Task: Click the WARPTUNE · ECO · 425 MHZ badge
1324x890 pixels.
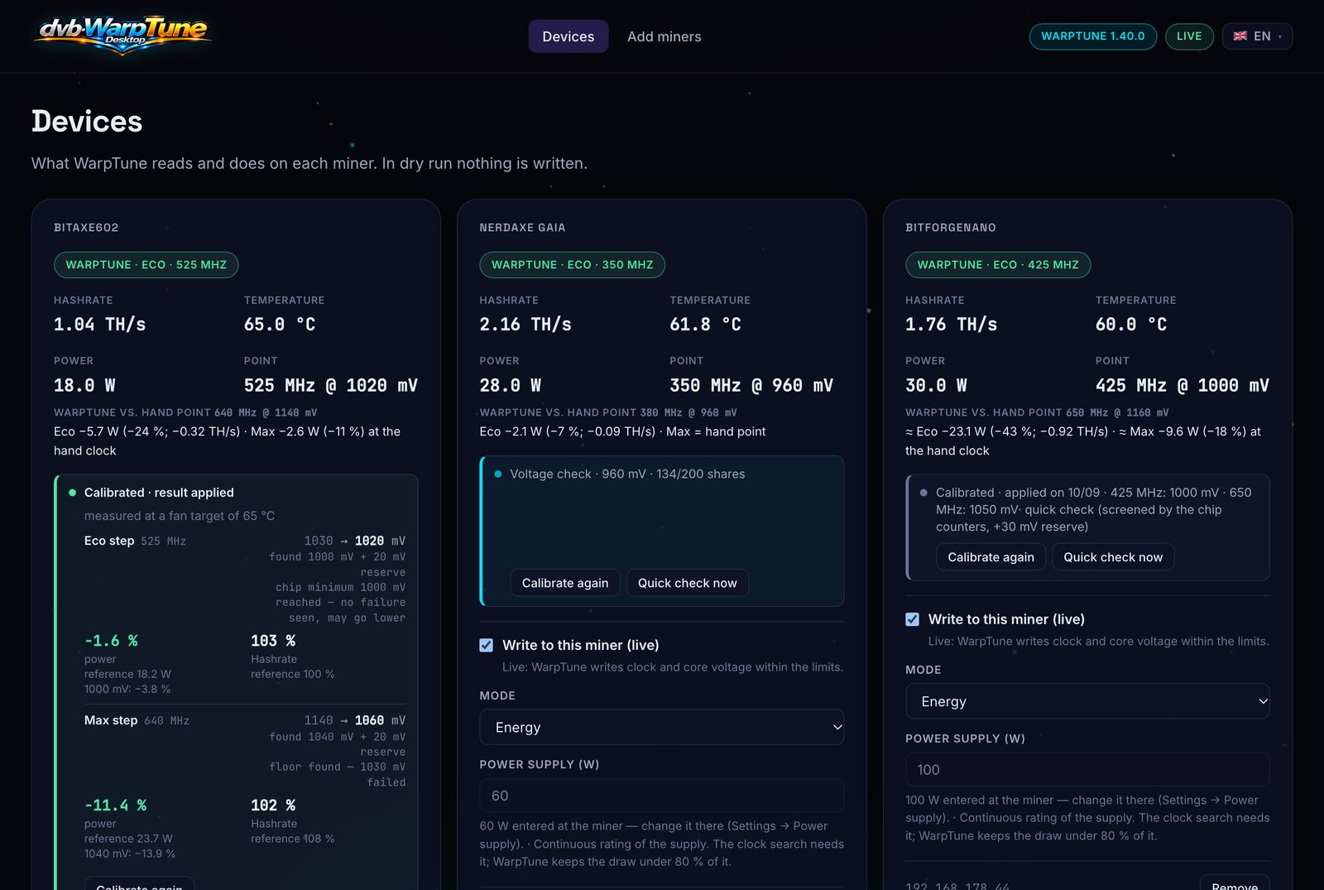Action: 998,265
